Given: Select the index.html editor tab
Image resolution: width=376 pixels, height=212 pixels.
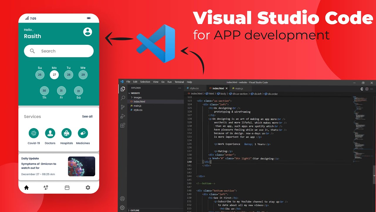Looking at the screenshot, I should (218, 88).
